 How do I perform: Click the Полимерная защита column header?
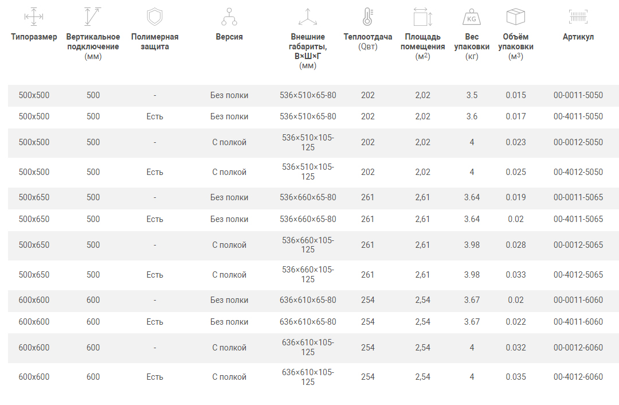tap(155, 41)
